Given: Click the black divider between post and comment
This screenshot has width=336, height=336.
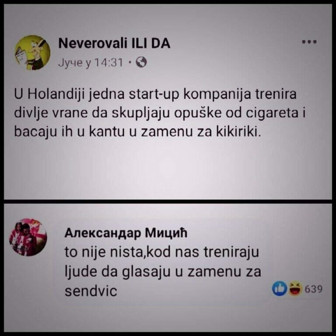Looking at the screenshot, I should point(168,201).
